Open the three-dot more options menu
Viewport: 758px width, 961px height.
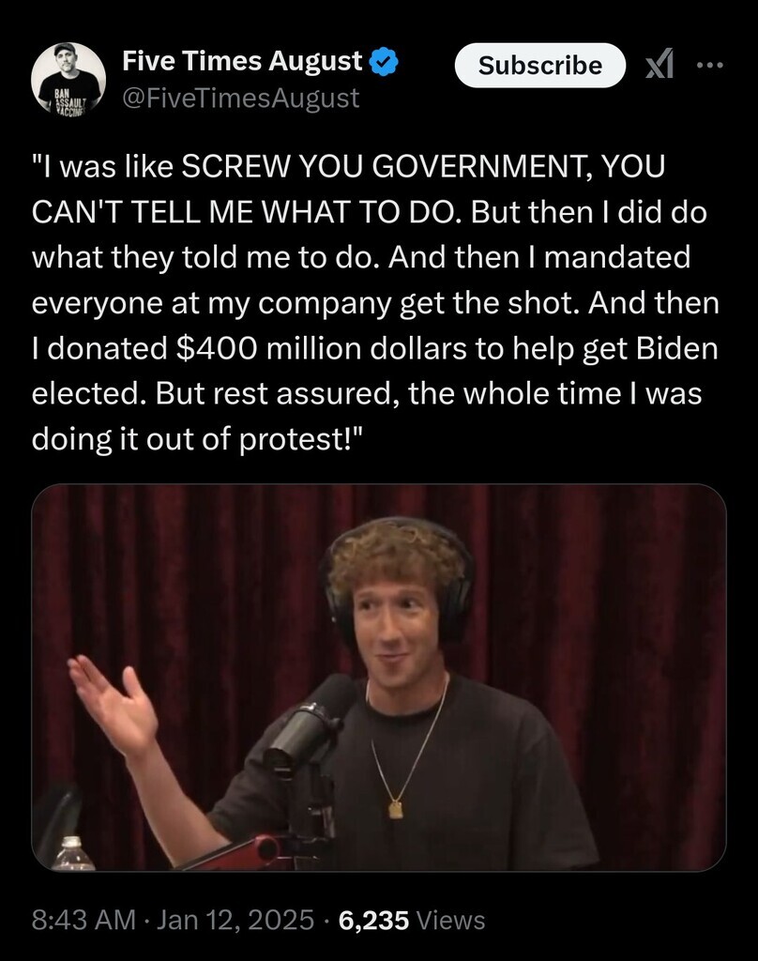[710, 65]
